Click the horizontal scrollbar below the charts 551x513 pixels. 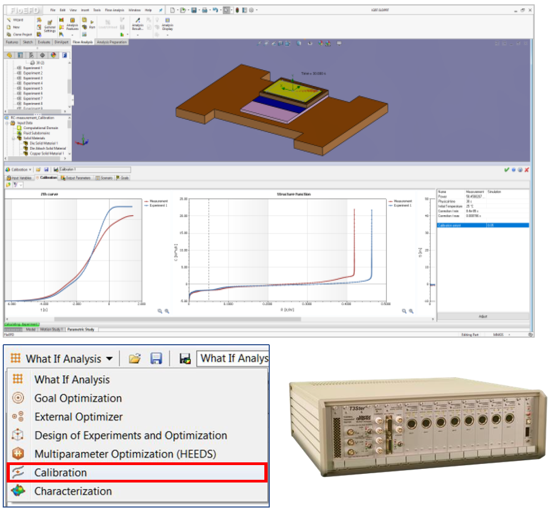(177, 319)
